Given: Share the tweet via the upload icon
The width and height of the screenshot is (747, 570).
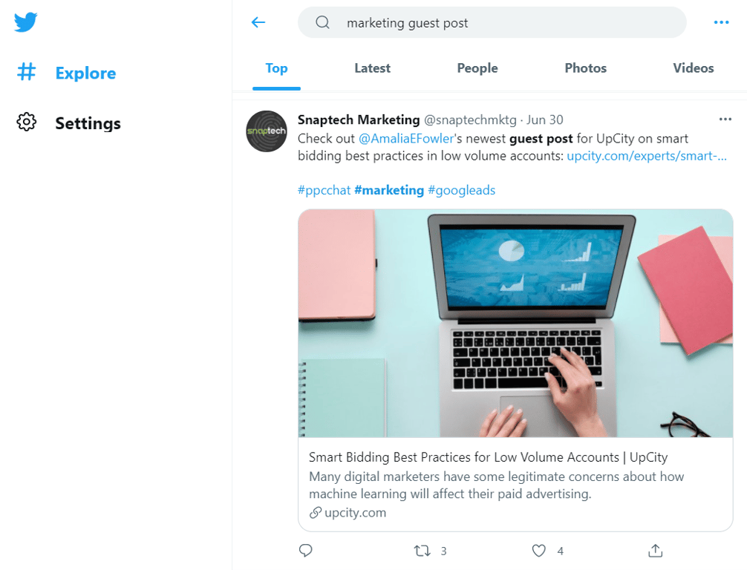Looking at the screenshot, I should click(x=654, y=551).
